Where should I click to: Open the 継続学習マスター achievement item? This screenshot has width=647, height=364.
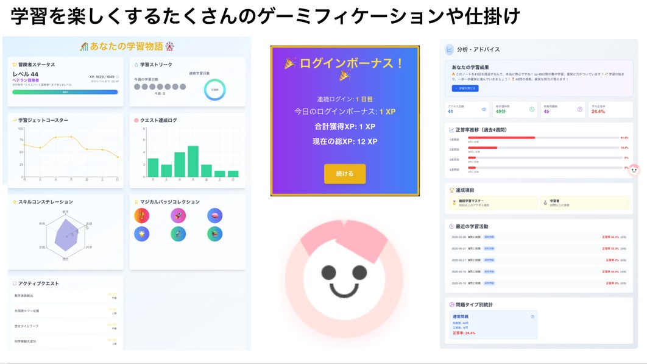(493, 203)
